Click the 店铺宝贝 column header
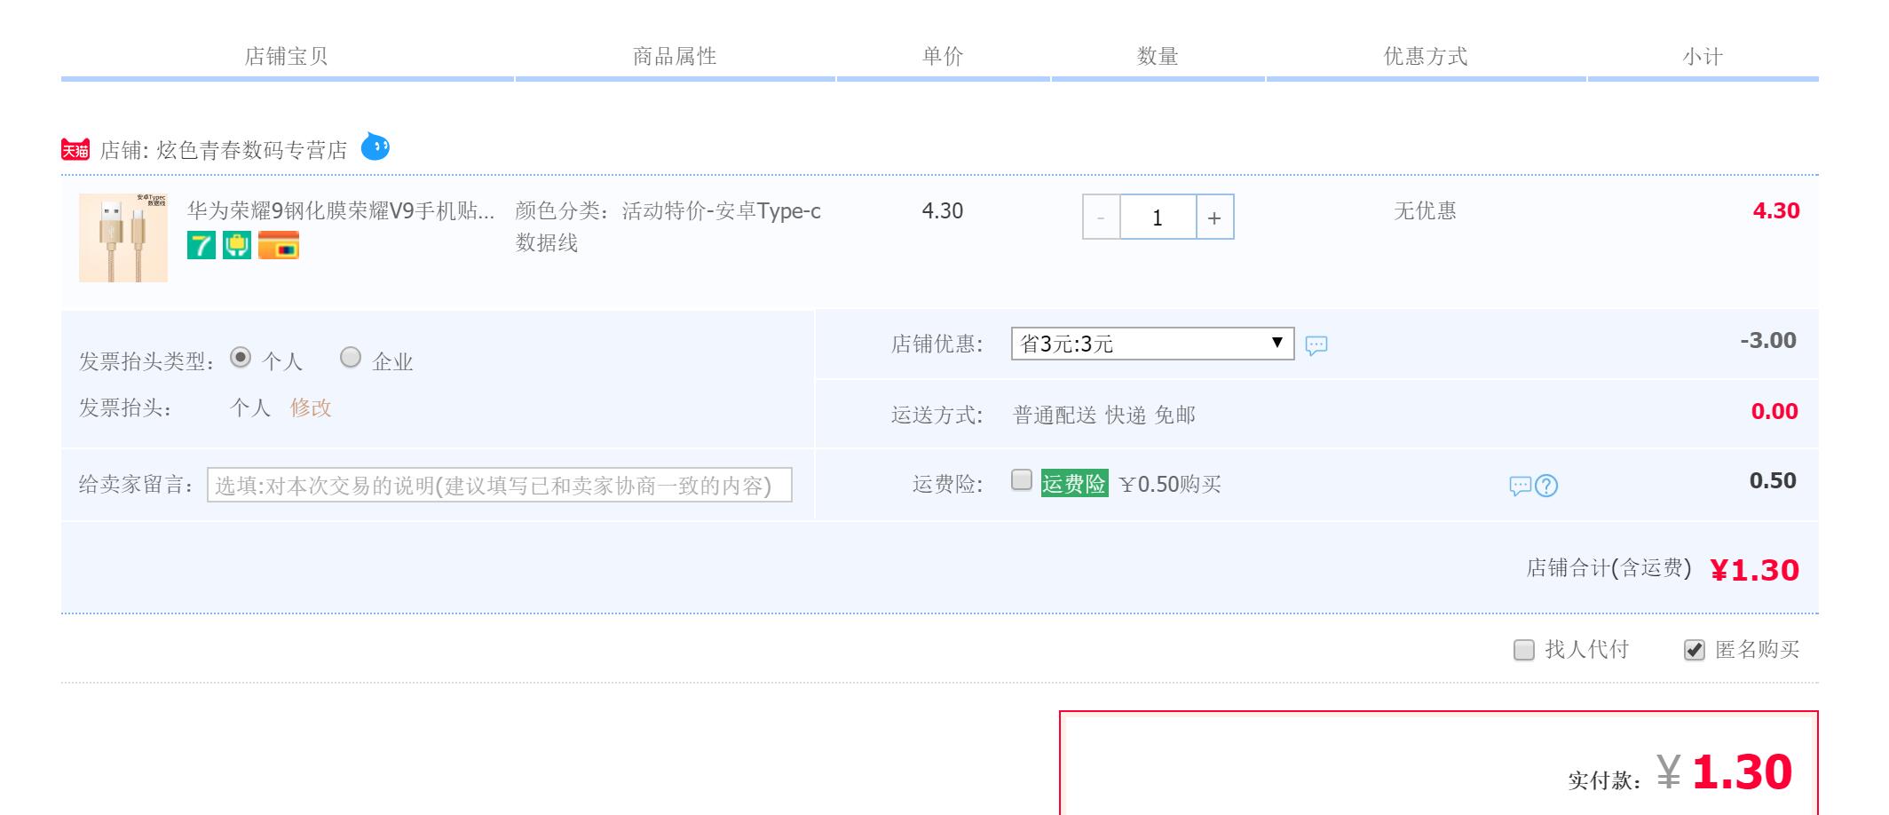The image size is (1889, 815). 287,57
